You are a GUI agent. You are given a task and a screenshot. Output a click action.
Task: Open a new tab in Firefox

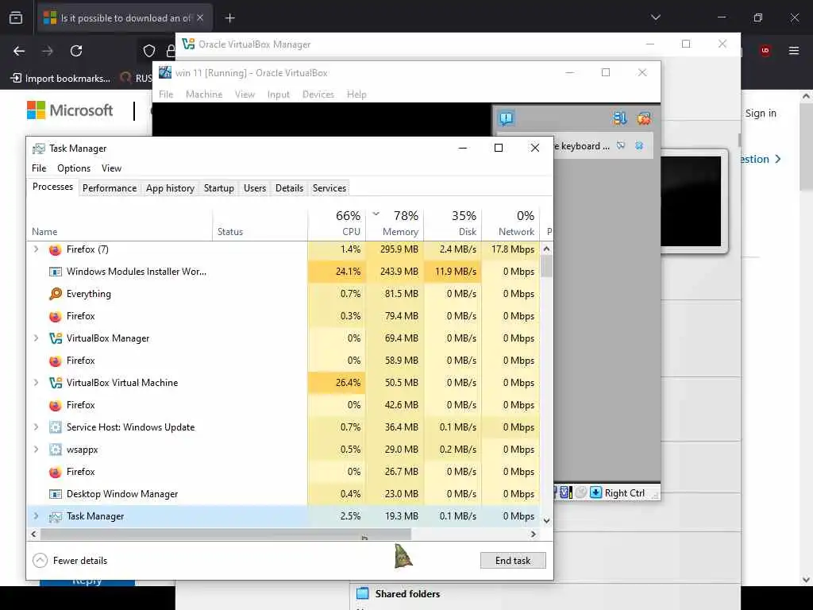(x=229, y=18)
